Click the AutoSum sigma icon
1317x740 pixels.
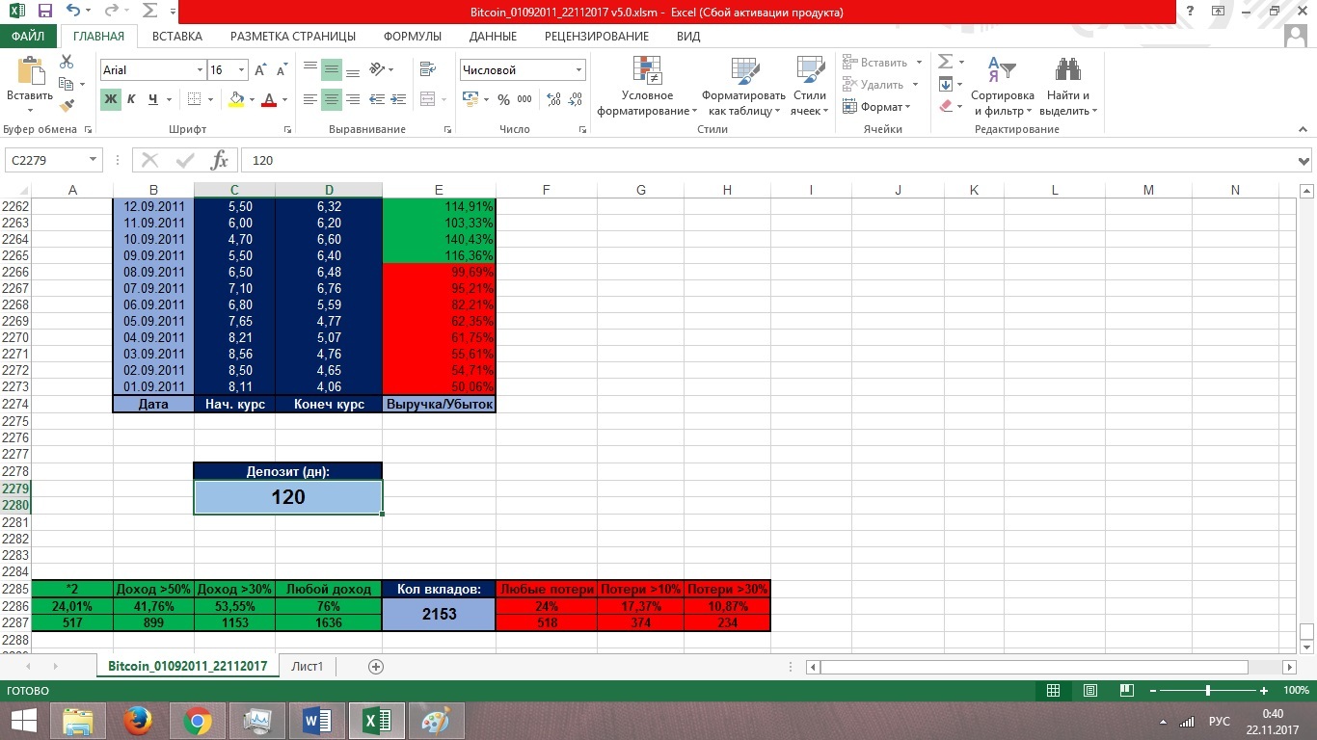click(x=946, y=63)
